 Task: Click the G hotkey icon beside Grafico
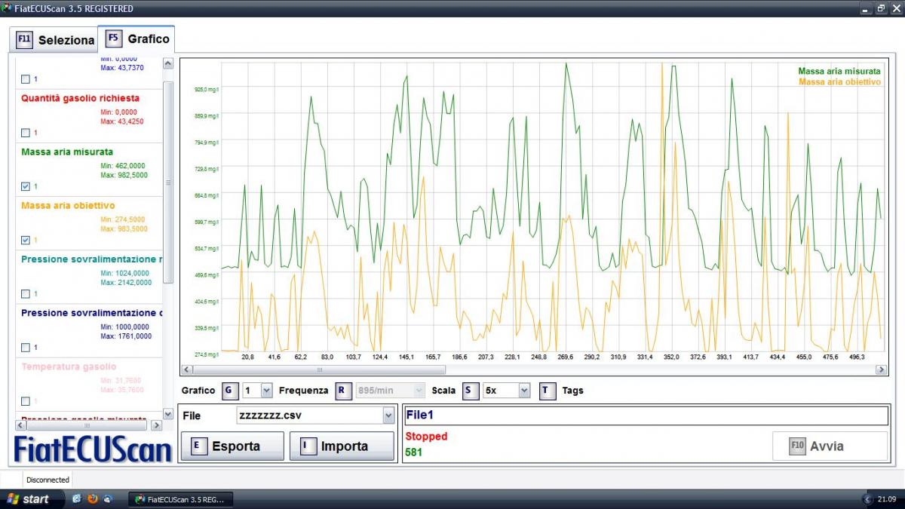pyautogui.click(x=230, y=390)
